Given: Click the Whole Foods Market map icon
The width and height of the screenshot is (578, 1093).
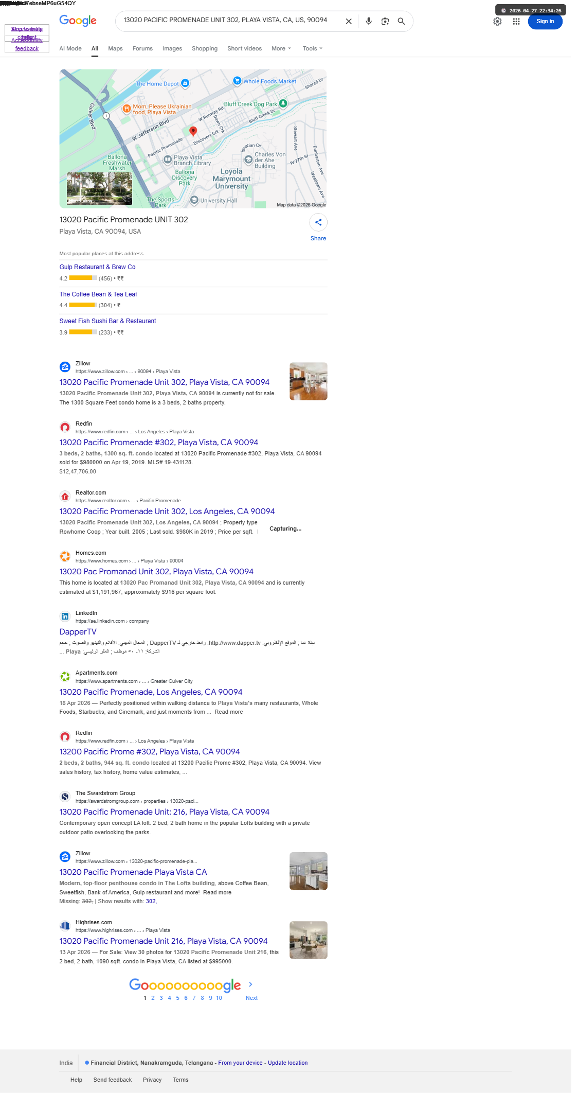Looking at the screenshot, I should point(237,81).
